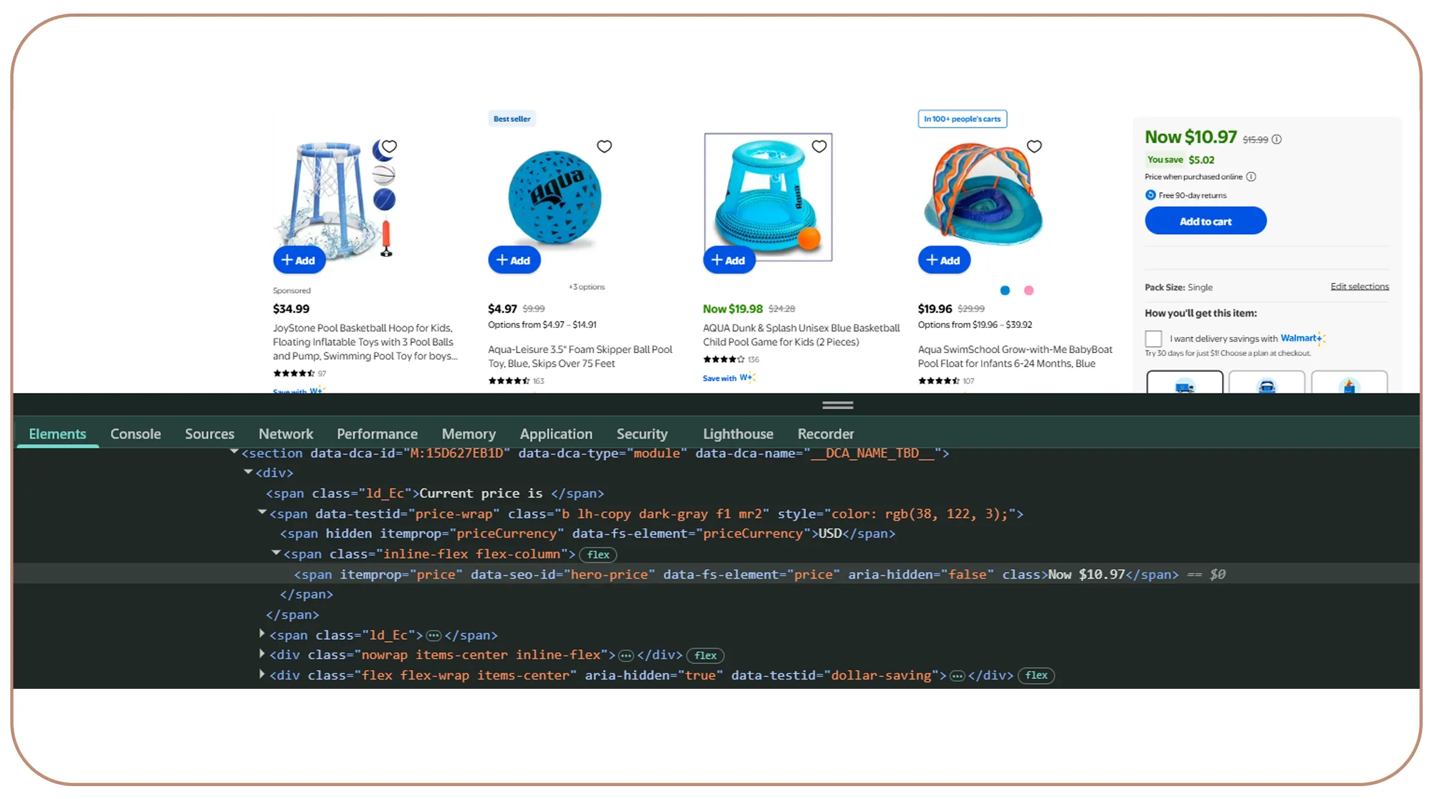Open Aqua-Leisure Foam Skipper Ball title link
The width and height of the screenshot is (1433, 799).
point(580,356)
